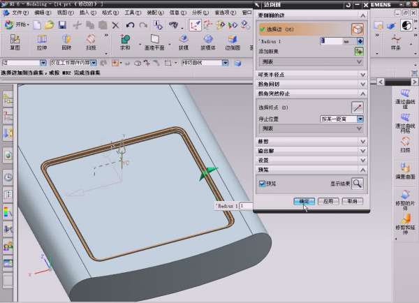
Task: Click the select end point icon
Action: 357,108
